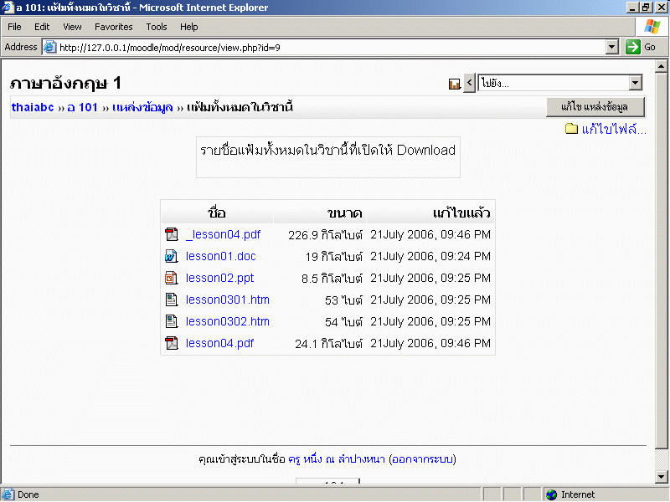Click the file icon beside lesson0302.htm
The image size is (670, 502).
point(171,322)
